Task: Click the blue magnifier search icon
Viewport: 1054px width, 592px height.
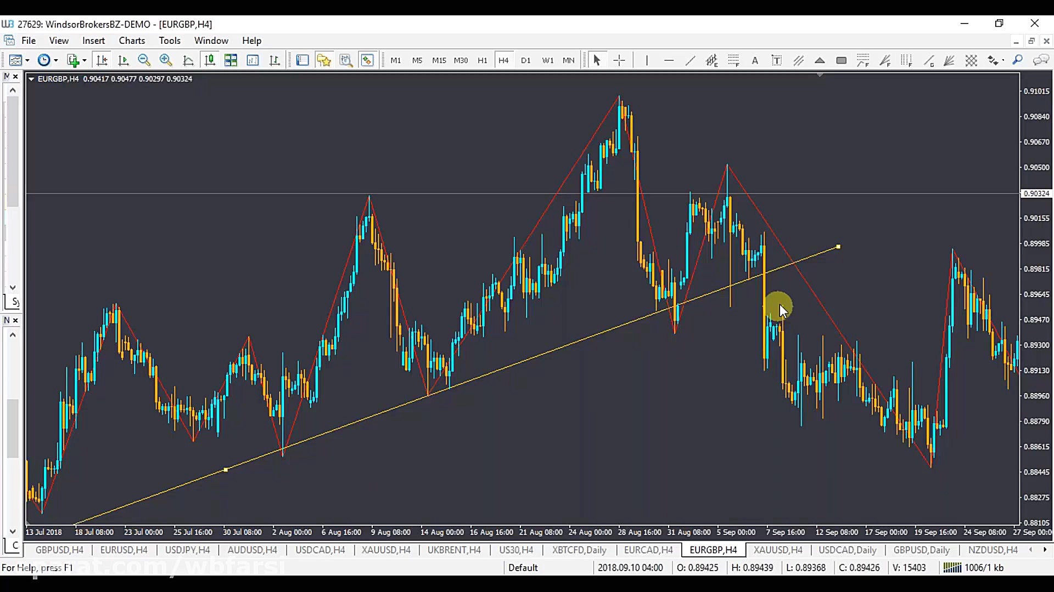Action: [x=1018, y=60]
